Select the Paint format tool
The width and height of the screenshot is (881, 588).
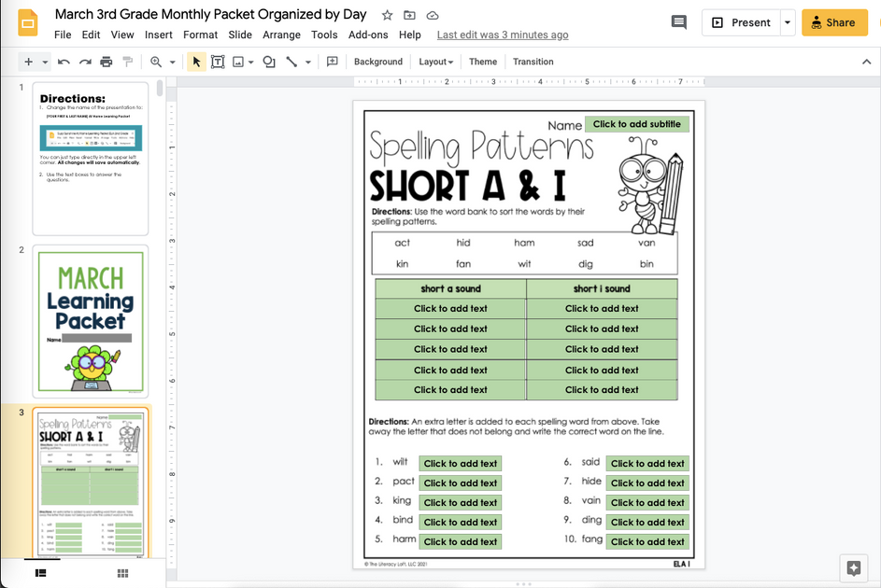[126, 61]
